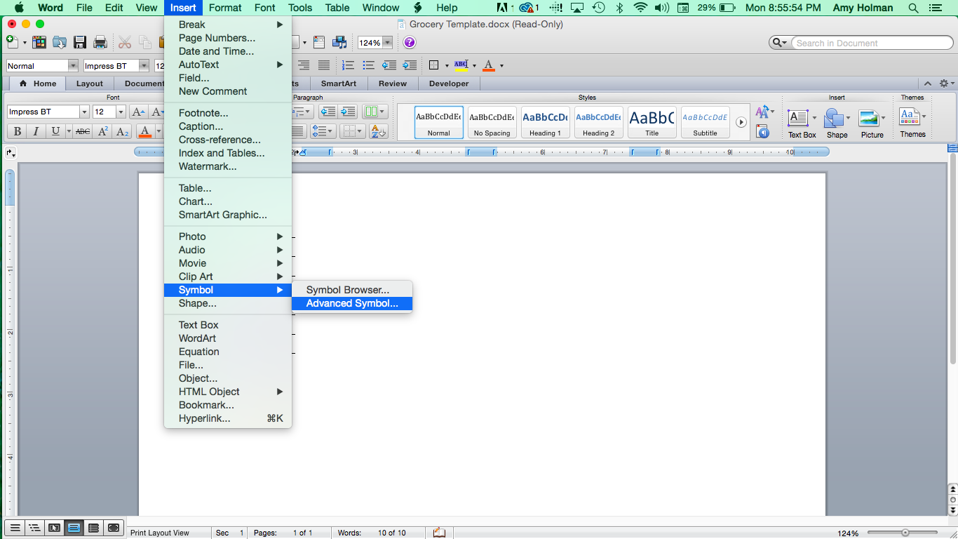Insert a Text Box from ribbon
The image size is (958, 539).
(x=802, y=122)
